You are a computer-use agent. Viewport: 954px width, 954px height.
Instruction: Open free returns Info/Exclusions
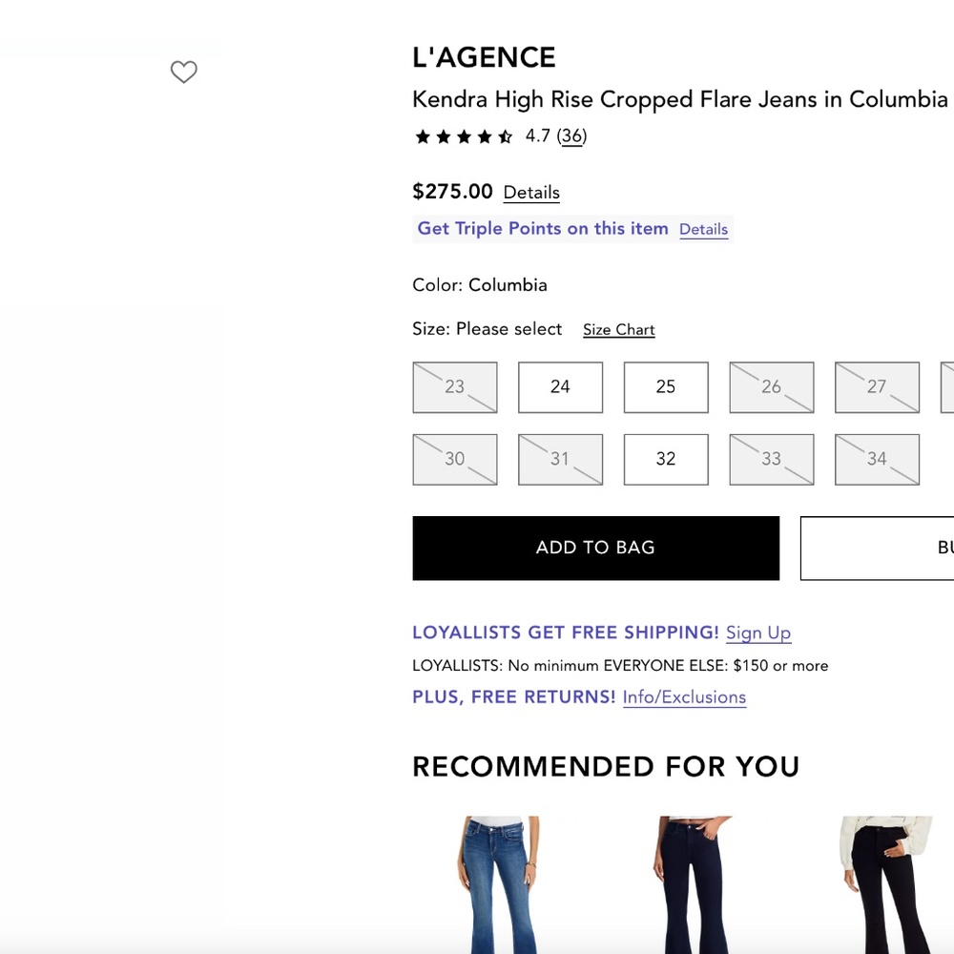[x=684, y=697]
